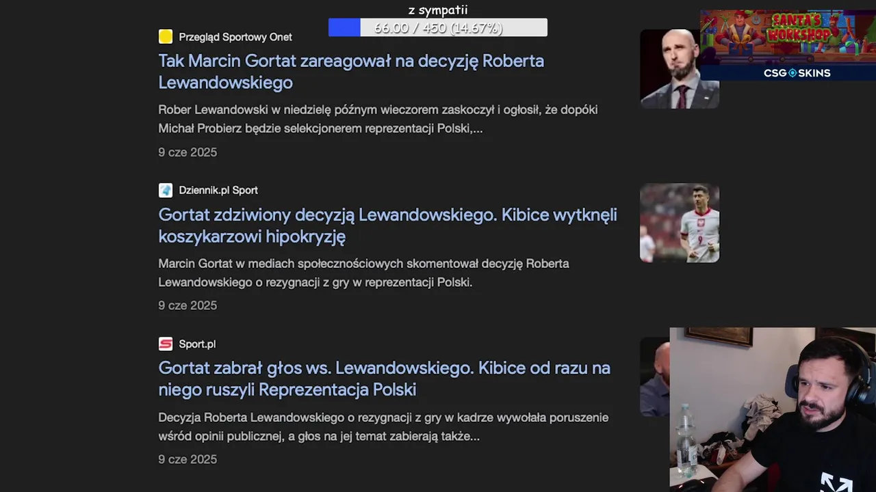The height and width of the screenshot is (492, 876).
Task: Click the partially hidden Sport.pl article thumbnail
Action: pos(654,377)
